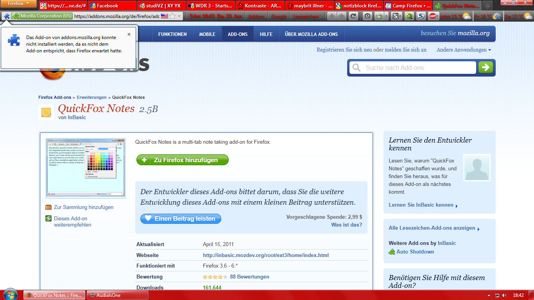The width and height of the screenshot is (534, 300).
Task: Open the QuickFox Notes screenshot thumbnail
Action: [x=86, y=168]
